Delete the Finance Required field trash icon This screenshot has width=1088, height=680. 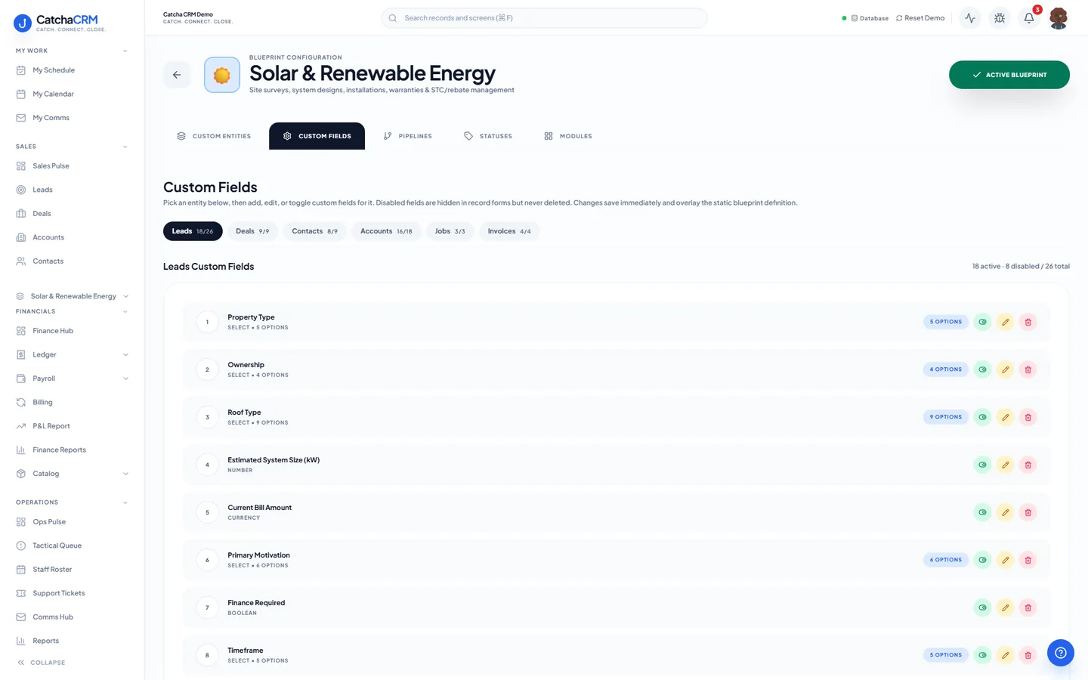coord(1028,607)
